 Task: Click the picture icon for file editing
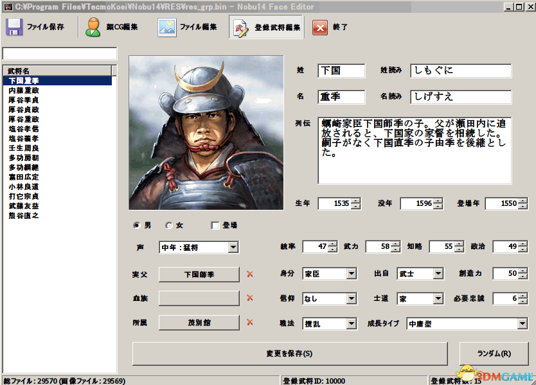167,28
